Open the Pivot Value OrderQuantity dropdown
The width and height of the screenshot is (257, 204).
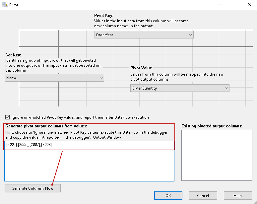pos(180,88)
